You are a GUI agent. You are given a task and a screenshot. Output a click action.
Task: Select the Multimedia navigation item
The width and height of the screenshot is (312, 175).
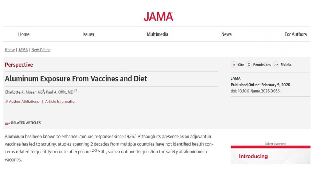coord(158,34)
